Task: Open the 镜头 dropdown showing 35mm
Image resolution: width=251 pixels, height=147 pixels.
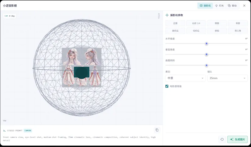Action: [x=227, y=78]
